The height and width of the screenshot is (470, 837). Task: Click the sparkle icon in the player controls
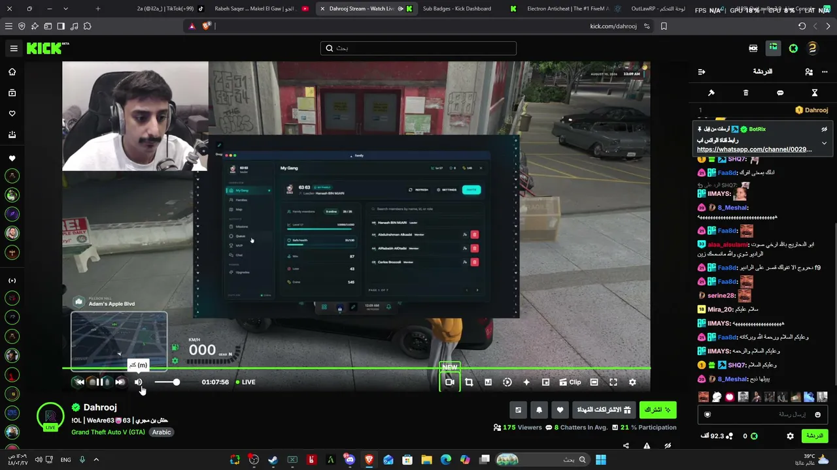tap(526, 382)
